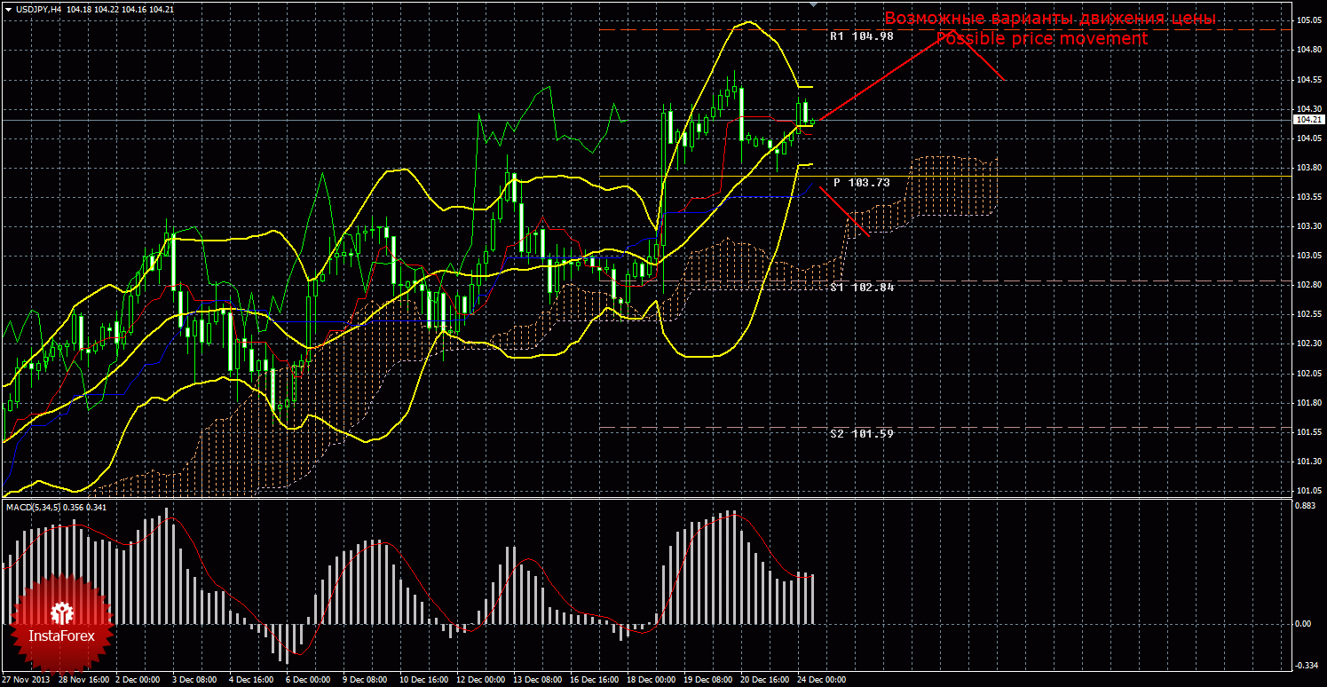1327x687 pixels.
Task: Click the P 103.73 pivot label
Action: (x=861, y=182)
